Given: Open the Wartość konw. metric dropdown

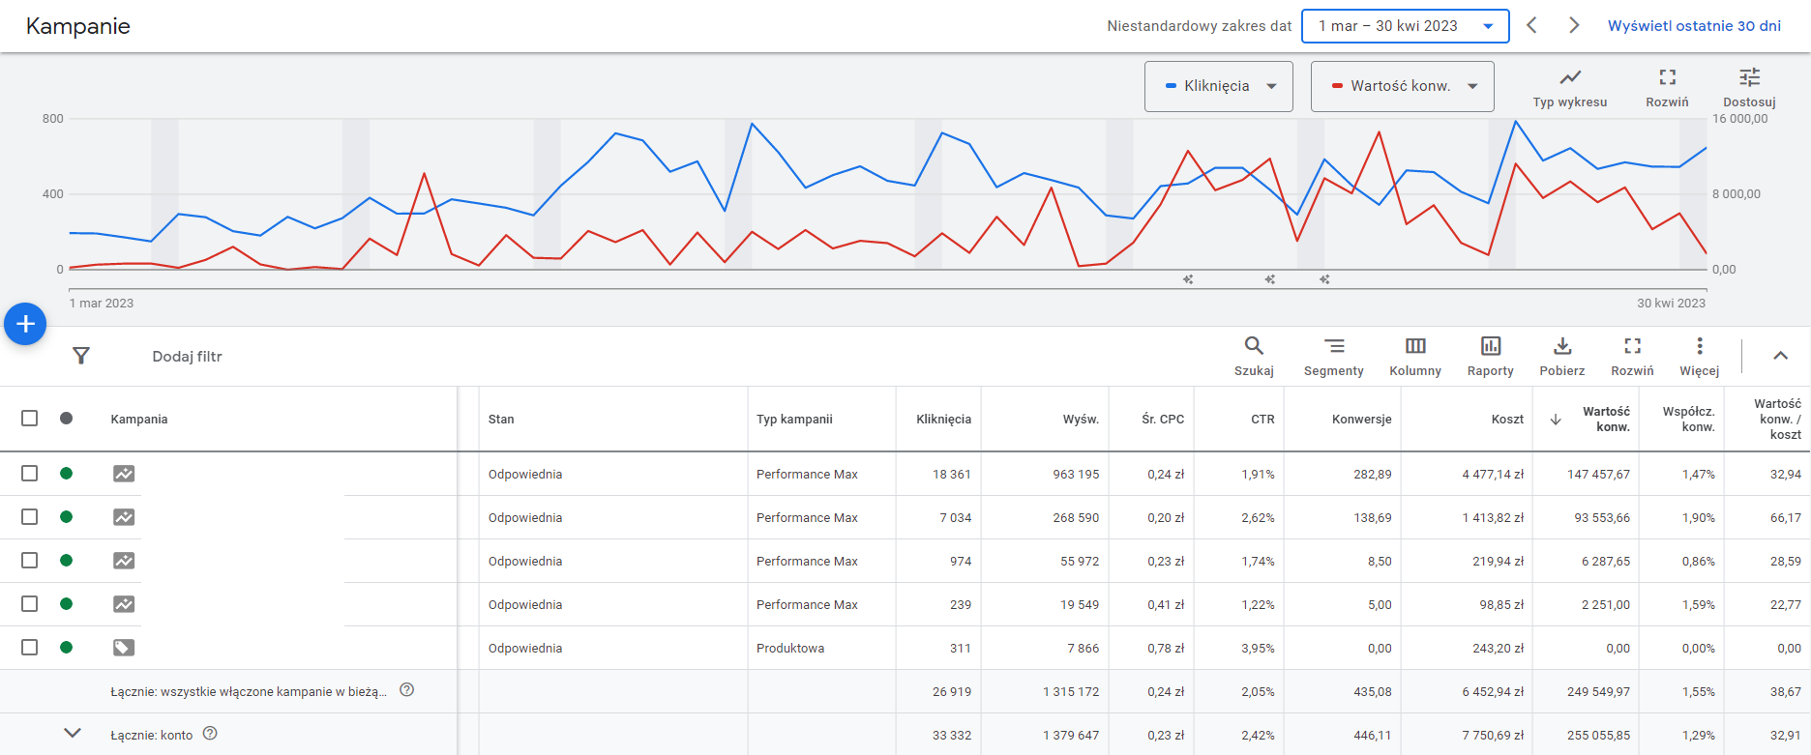Looking at the screenshot, I should pos(1402,86).
